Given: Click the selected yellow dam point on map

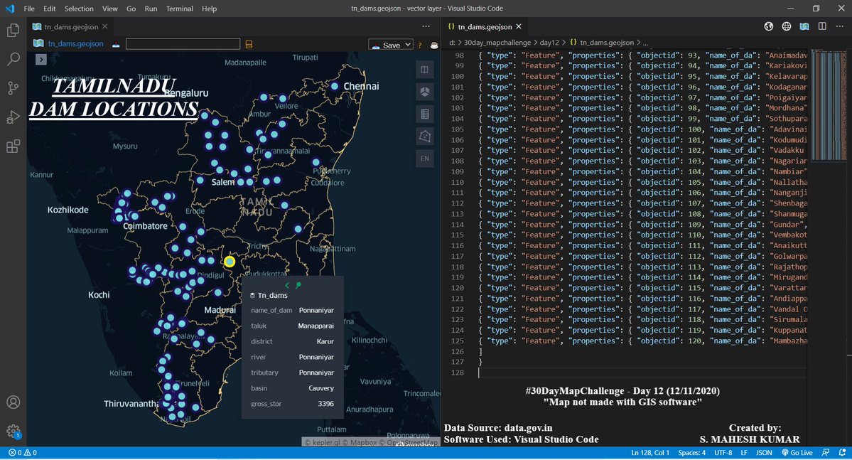Looking at the screenshot, I should [x=230, y=262].
